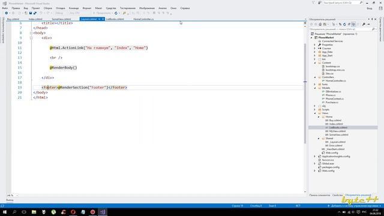Open the Панель элементов panel tab
This screenshot has width=384, height=216.
pyautogui.click(x=320, y=195)
